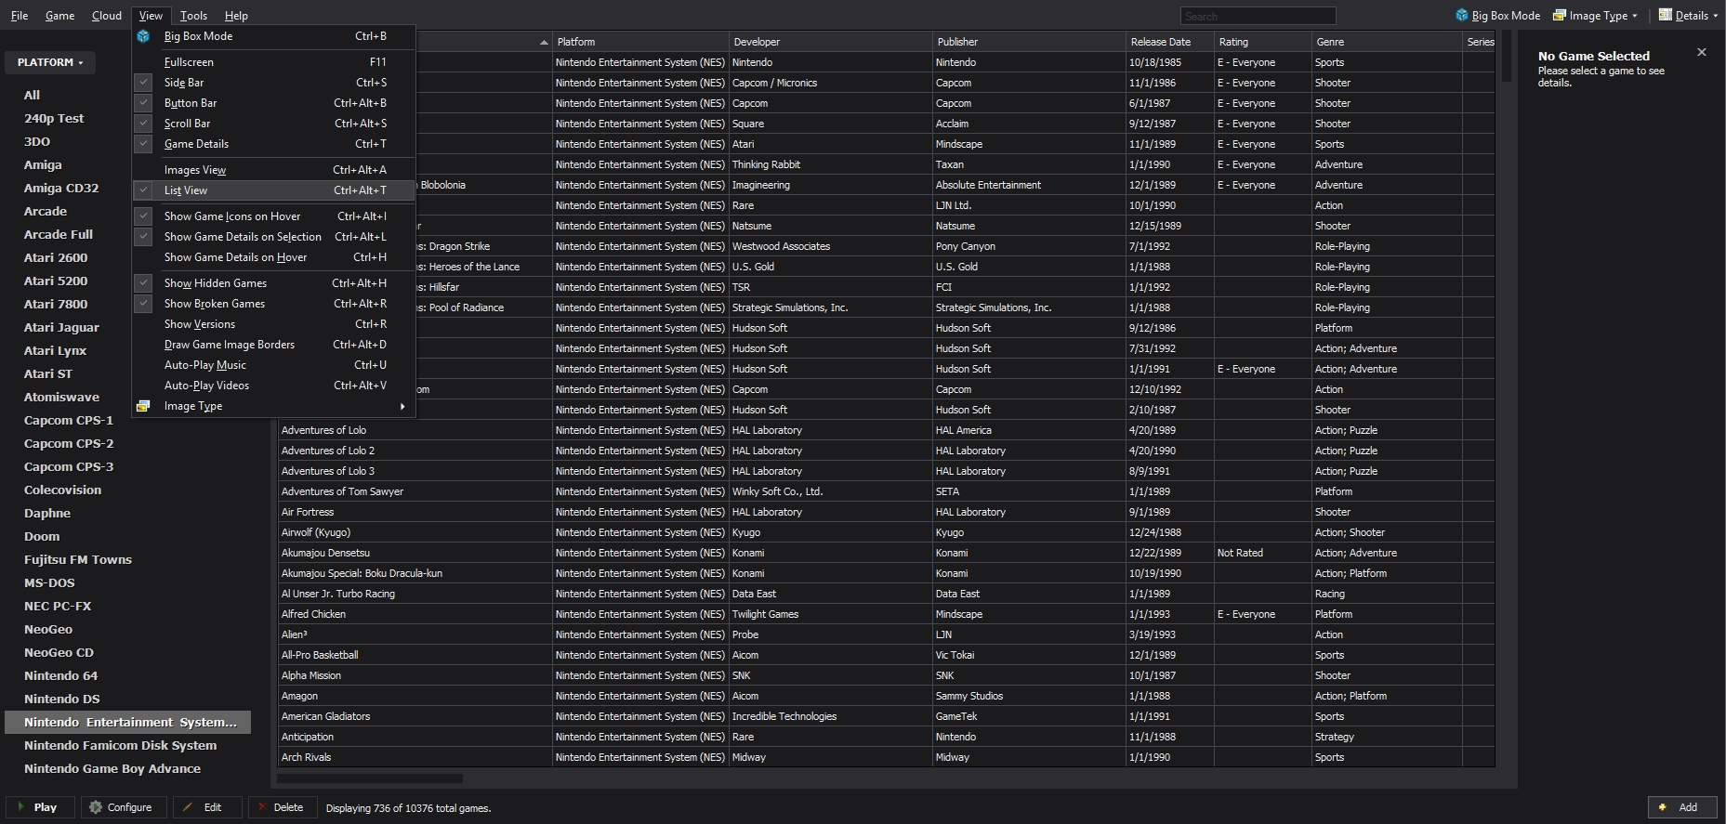Select Draw Game Image Borders
This screenshot has height=824, width=1726.
pyautogui.click(x=274, y=345)
